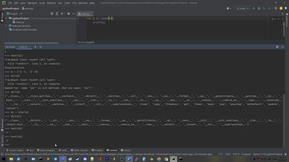Image resolution: width=289 pixels, height=162 pixels.
Task: Open Windows Start button
Action: point(4,159)
